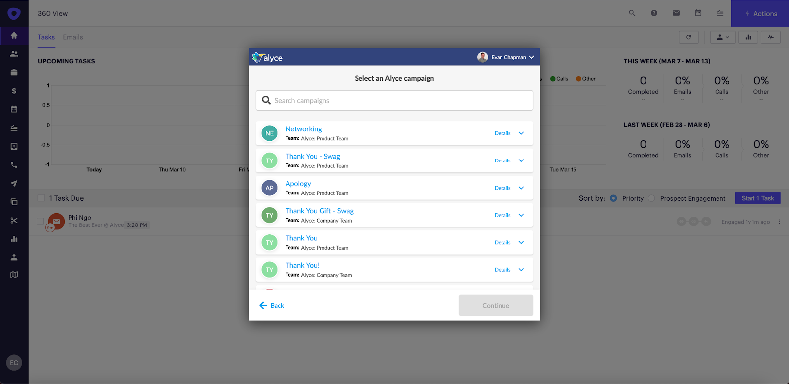Open the top bar mail envelope icon

tap(676, 13)
